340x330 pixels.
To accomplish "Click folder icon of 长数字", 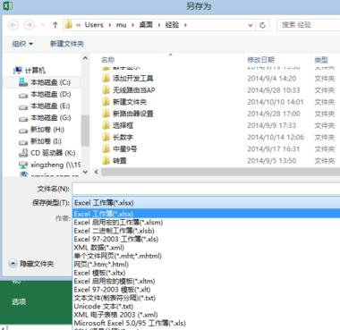I will click(x=106, y=137).
